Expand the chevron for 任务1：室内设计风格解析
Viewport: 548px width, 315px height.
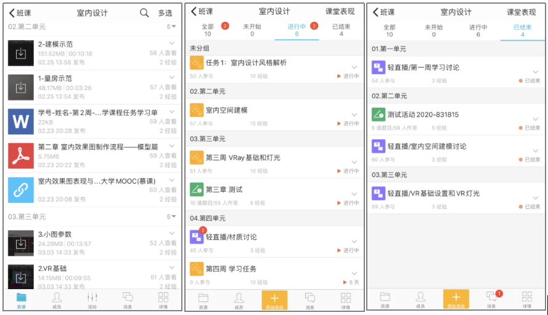pos(354,67)
